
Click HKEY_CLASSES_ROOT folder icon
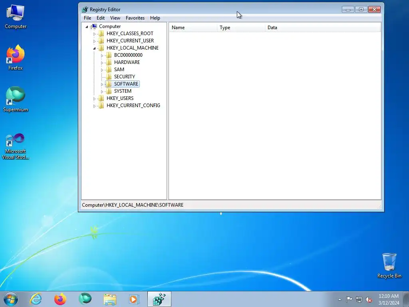coord(101,34)
